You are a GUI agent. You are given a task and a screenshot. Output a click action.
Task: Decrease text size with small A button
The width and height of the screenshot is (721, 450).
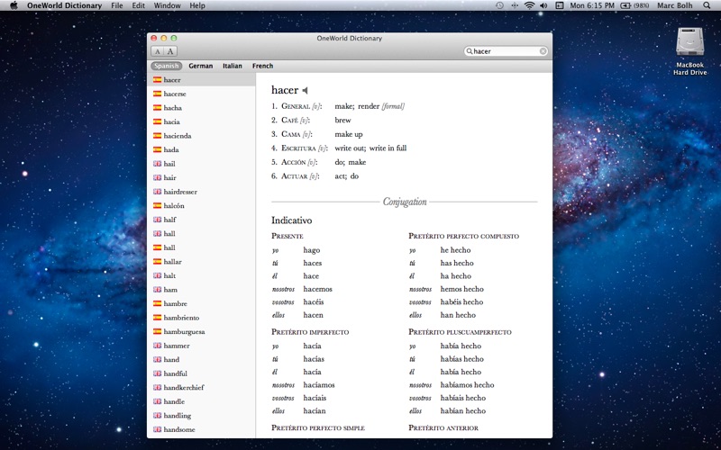point(157,51)
